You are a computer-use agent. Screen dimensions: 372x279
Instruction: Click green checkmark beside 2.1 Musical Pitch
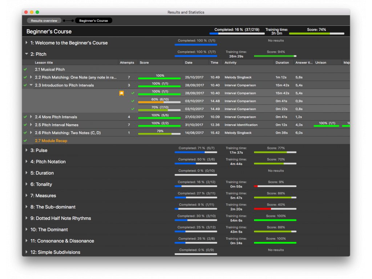tap(25, 69)
